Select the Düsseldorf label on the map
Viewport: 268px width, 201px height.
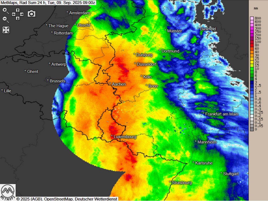click(x=147, y=64)
